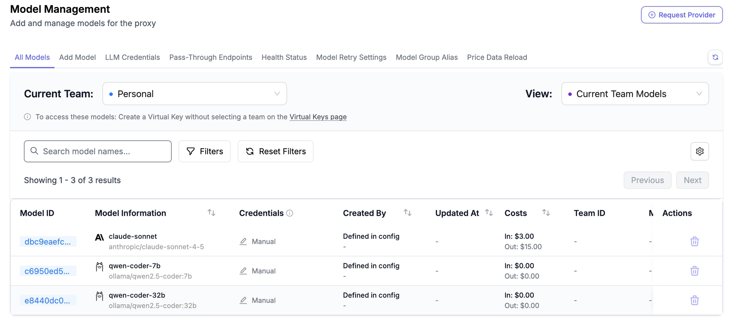Sort by Costs column arrows
The height and width of the screenshot is (324, 731).
click(x=546, y=212)
